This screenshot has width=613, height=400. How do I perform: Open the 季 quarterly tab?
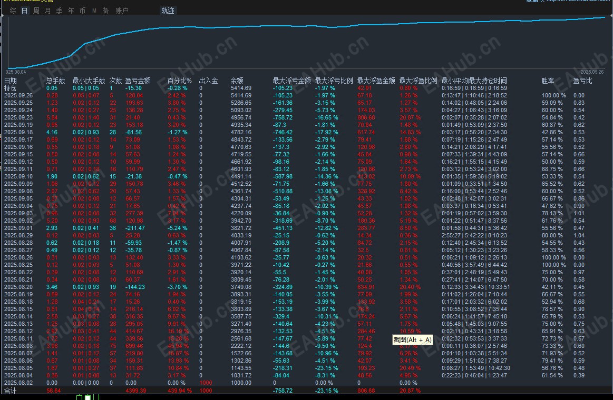pos(60,11)
